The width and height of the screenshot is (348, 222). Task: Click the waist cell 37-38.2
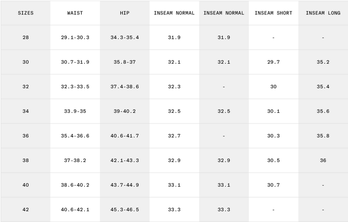75,160
